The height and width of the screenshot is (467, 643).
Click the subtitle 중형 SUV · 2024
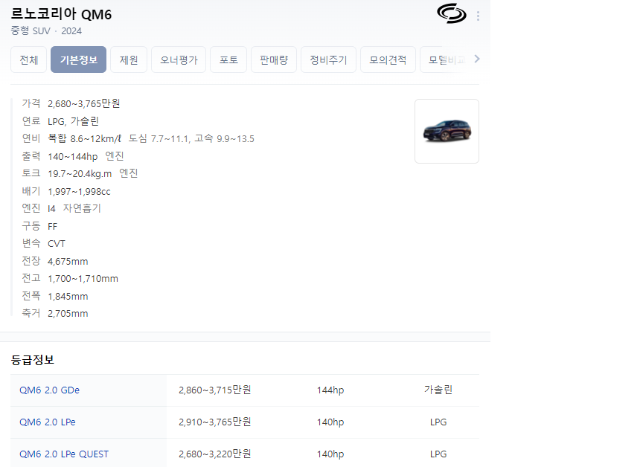(46, 30)
